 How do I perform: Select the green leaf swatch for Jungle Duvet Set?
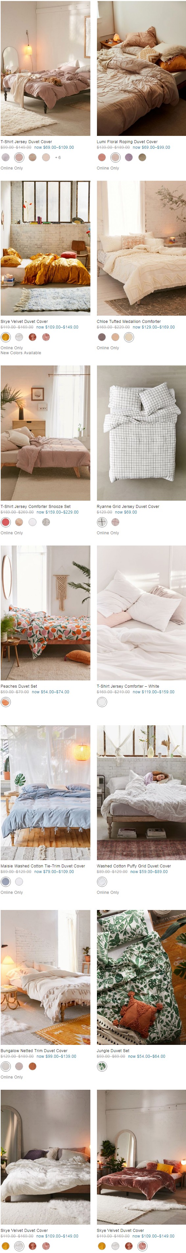(x=102, y=1066)
